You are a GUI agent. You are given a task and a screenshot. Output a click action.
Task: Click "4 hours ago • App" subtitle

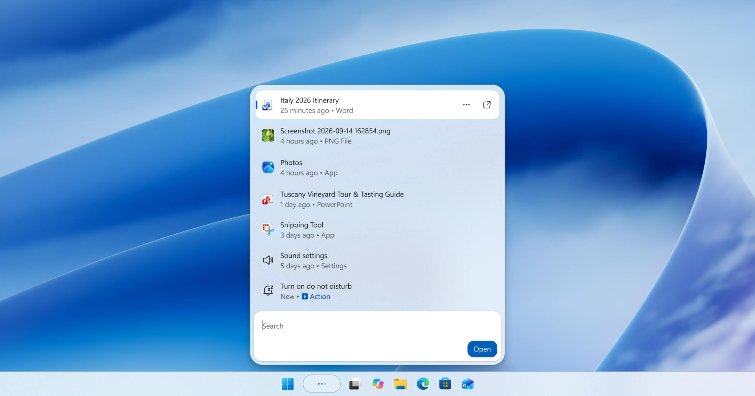309,173
